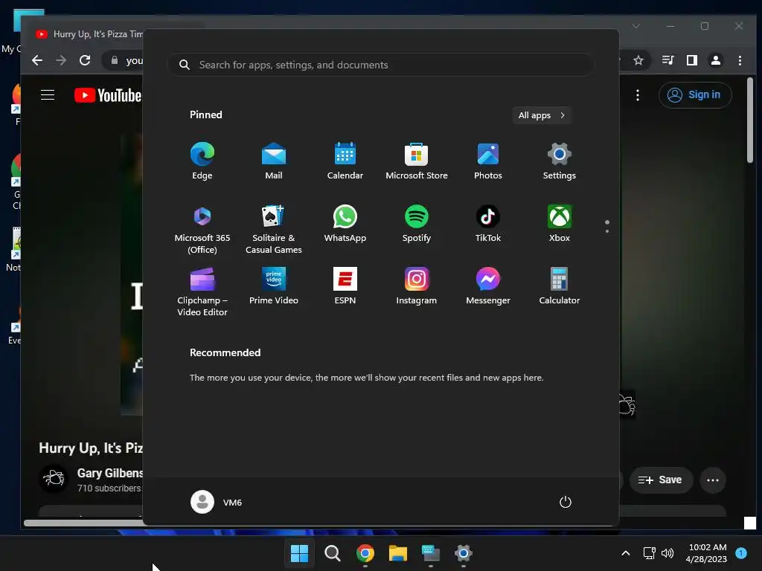Open the notification badge in the tray

[x=741, y=553]
